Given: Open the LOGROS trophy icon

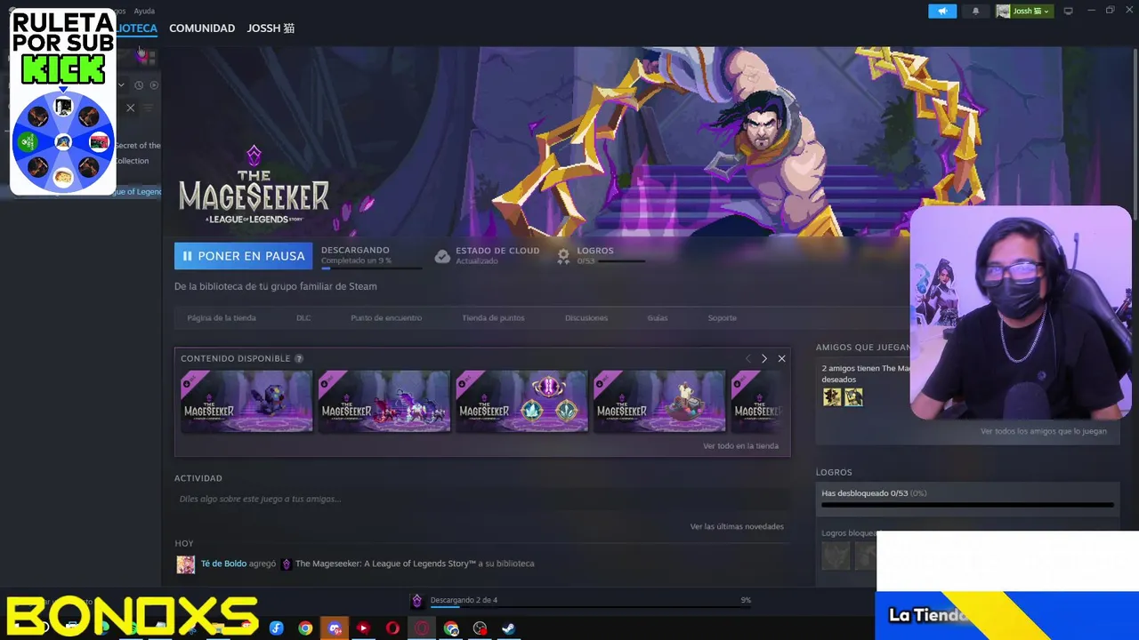Looking at the screenshot, I should 563,256.
